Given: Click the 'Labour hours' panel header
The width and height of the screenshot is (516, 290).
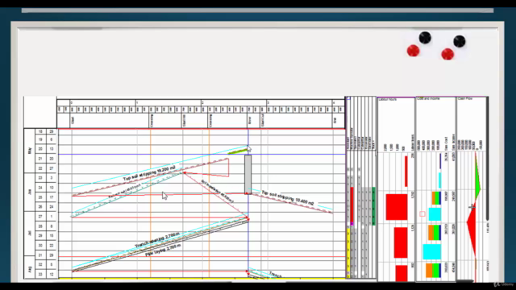Looking at the screenshot, I should click(388, 99).
